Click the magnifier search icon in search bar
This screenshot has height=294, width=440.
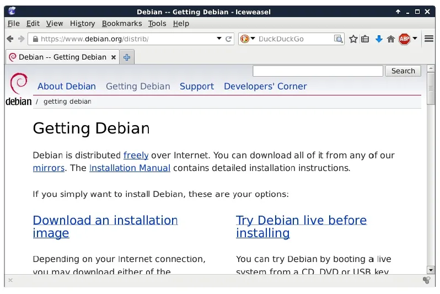339,39
